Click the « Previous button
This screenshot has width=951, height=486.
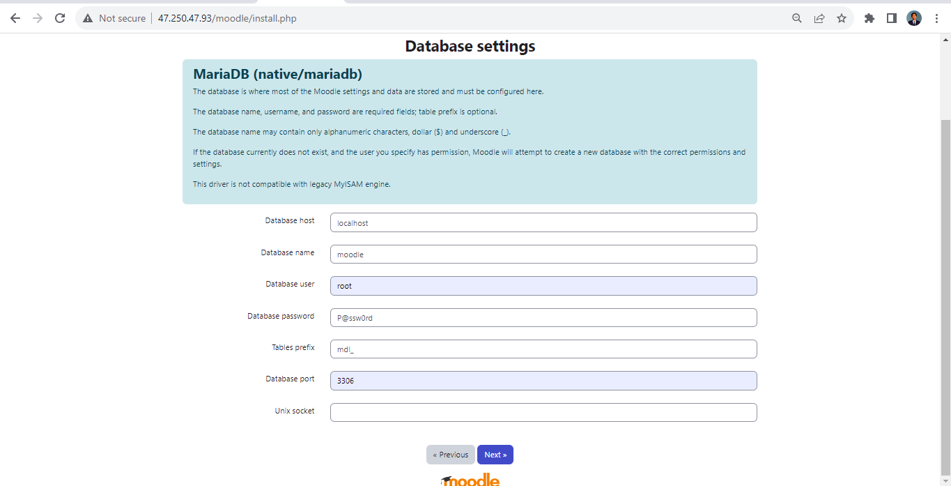451,455
